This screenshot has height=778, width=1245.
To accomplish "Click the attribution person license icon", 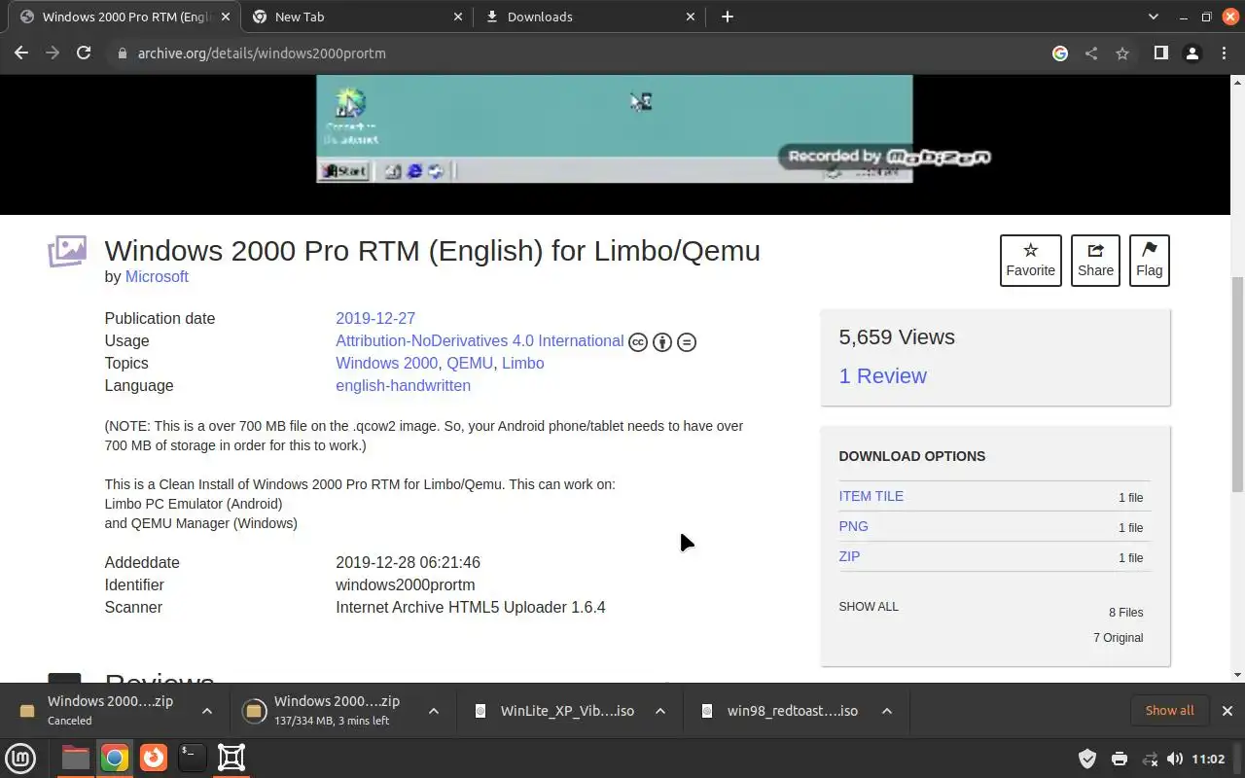I will coord(662,342).
